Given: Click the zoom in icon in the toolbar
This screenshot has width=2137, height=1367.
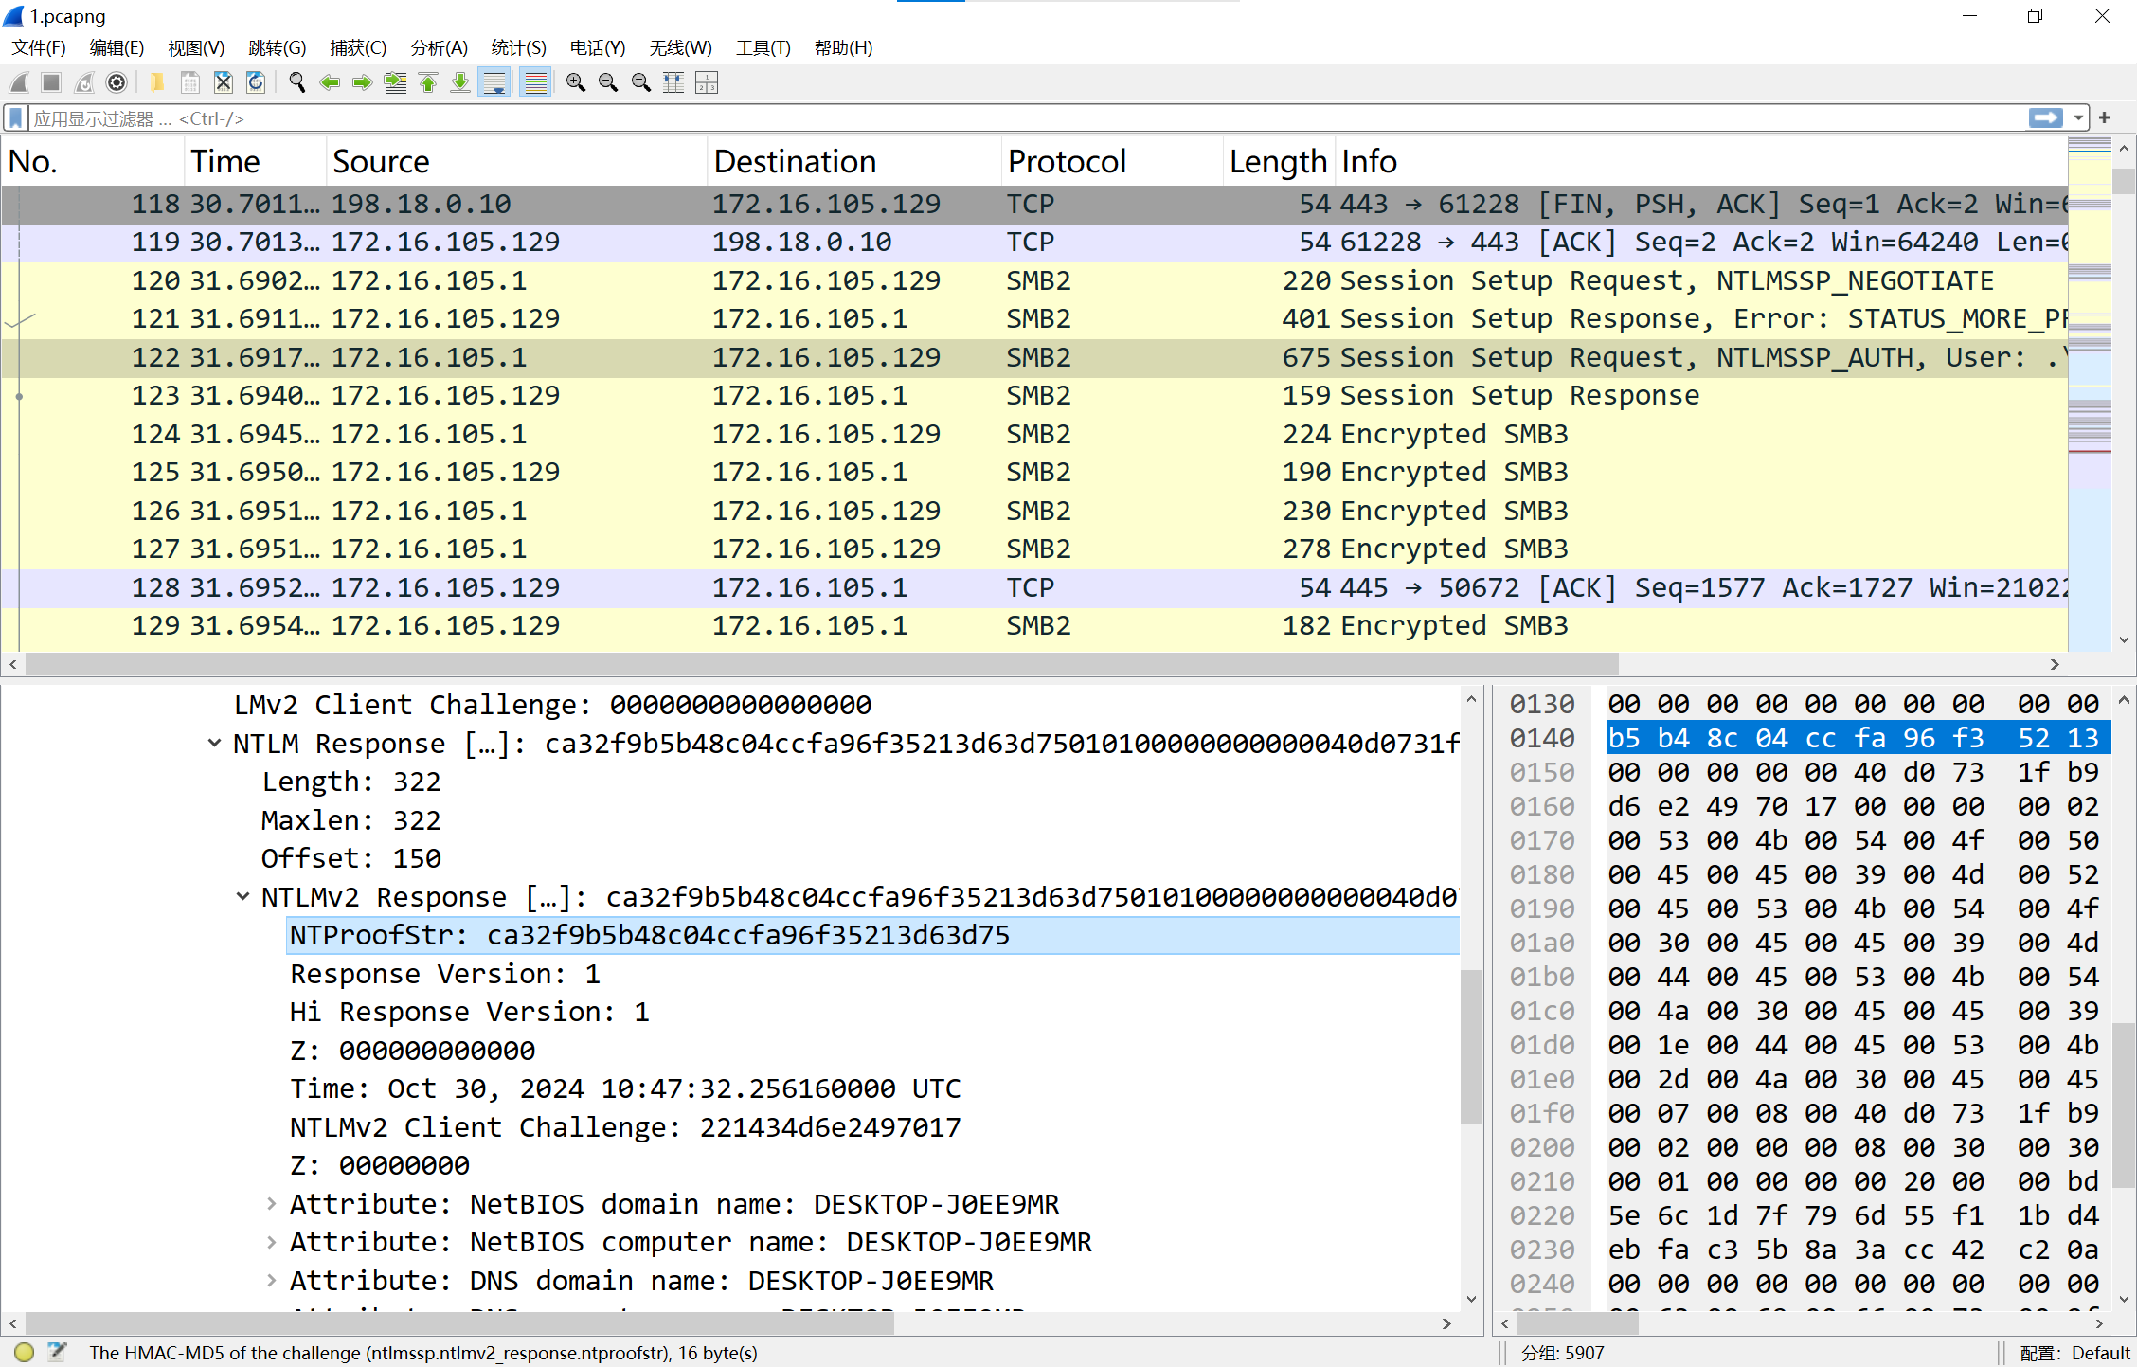Looking at the screenshot, I should (x=576, y=83).
